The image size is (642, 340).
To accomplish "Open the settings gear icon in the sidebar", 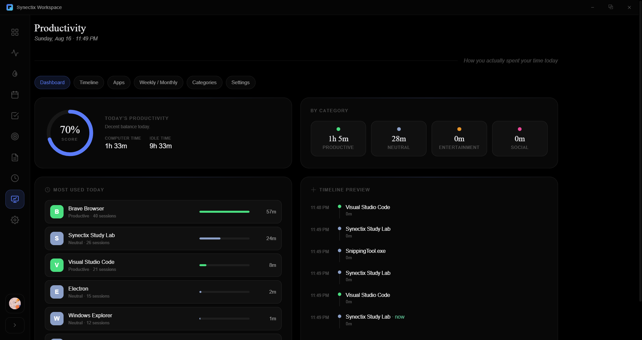I will [15, 220].
